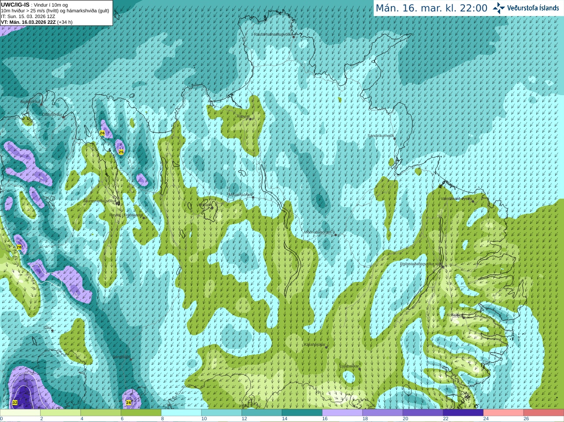Select the Ólafsfjörður station label
Screen dimensions: 564x422
tap(52, 115)
